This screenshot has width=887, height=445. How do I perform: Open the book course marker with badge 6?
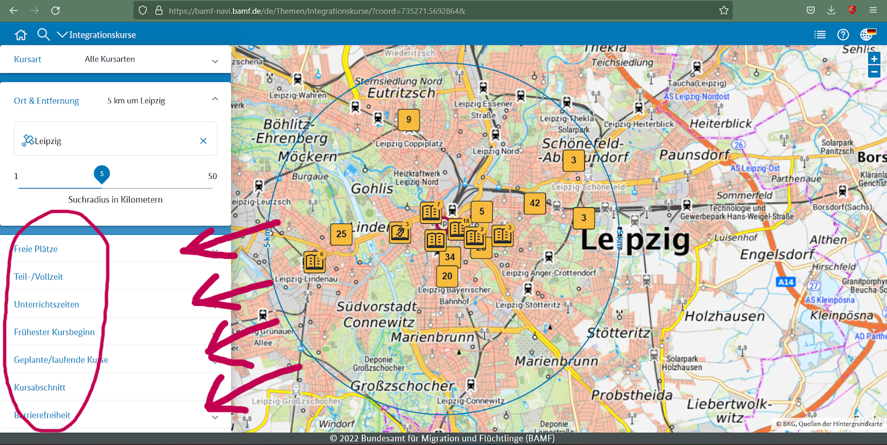click(314, 262)
